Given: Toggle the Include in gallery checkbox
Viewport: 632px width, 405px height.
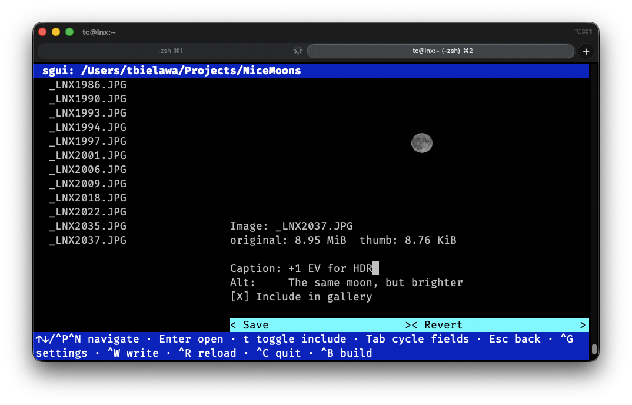Looking at the screenshot, I should pos(240,297).
